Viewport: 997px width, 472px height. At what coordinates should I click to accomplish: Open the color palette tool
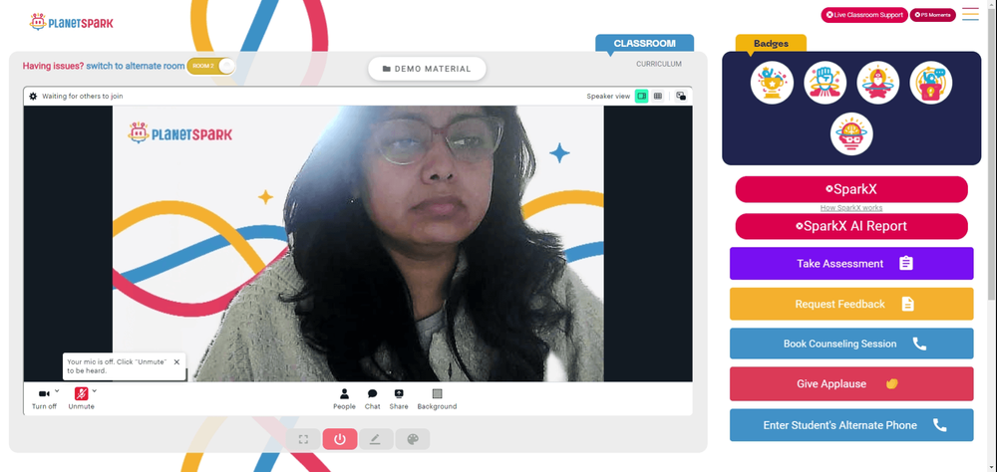coord(413,439)
